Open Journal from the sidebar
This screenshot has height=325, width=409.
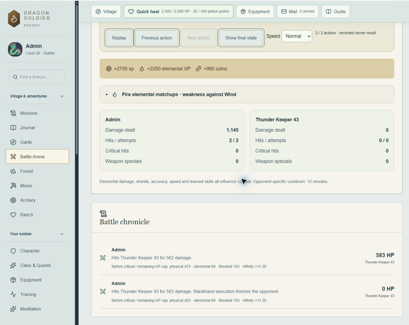37,128
